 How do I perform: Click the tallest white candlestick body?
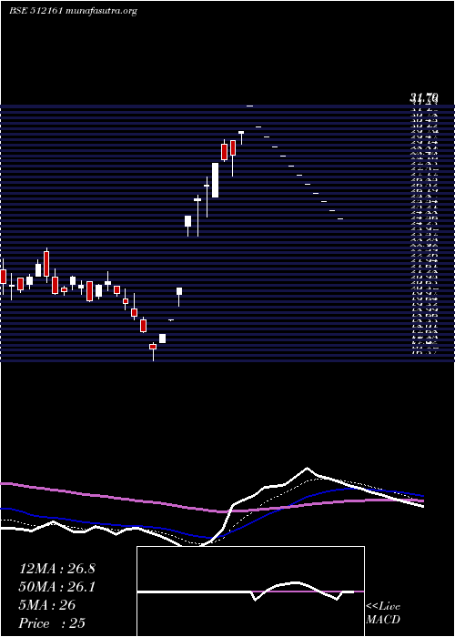pyautogui.click(x=216, y=180)
